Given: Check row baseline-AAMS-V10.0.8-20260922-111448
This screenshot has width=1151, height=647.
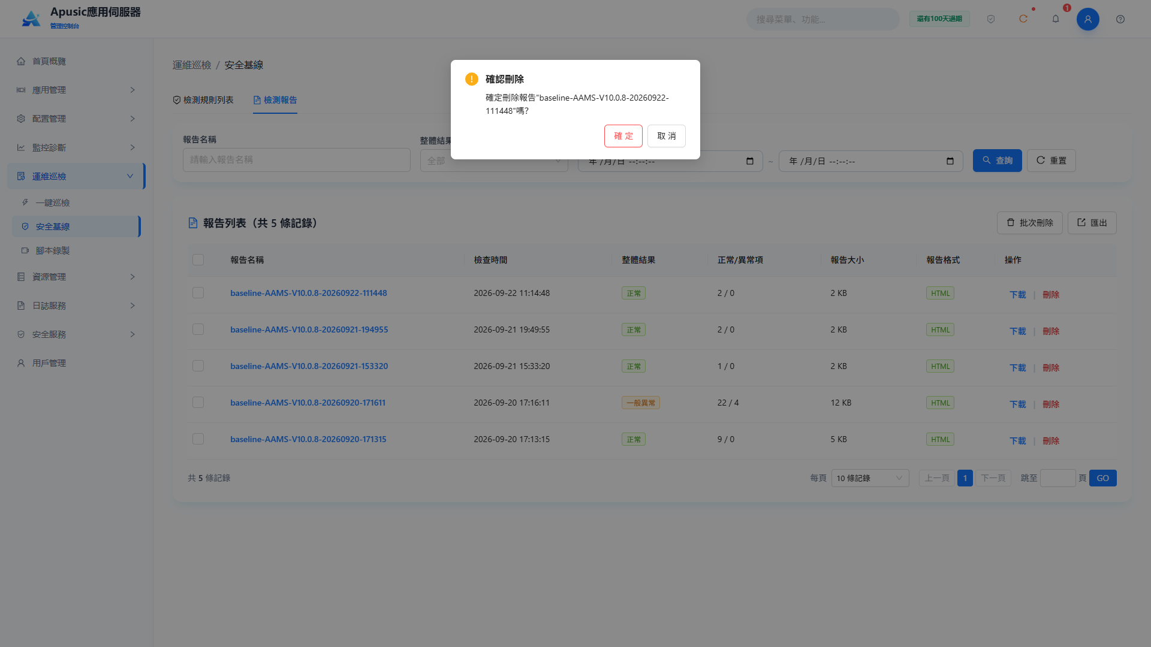Looking at the screenshot, I should (198, 292).
